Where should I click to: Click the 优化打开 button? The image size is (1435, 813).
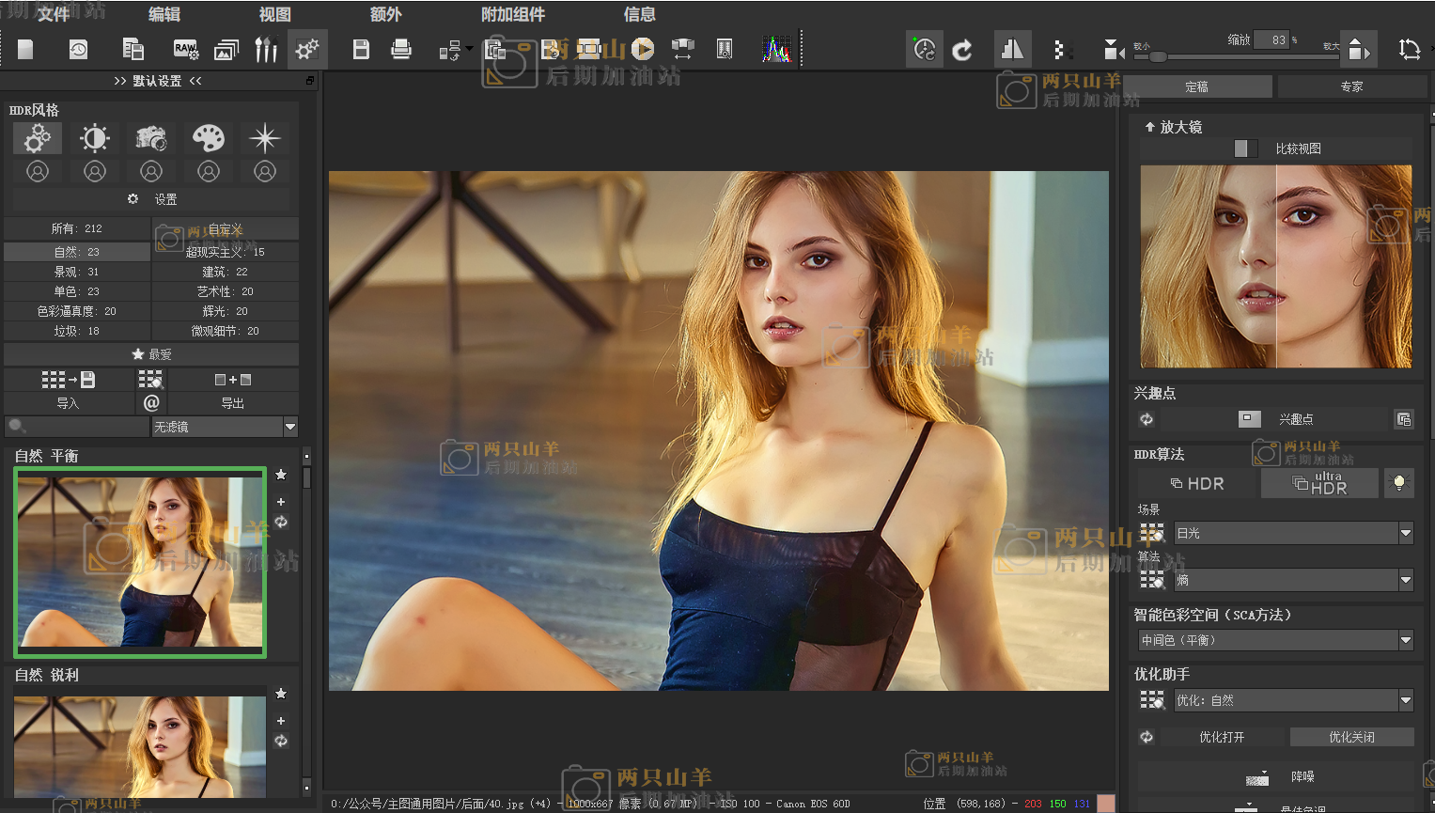[1221, 737]
